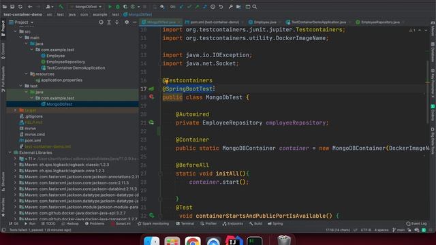Collapse the main folder node
The height and width of the screenshot is (245, 436).
21,37
